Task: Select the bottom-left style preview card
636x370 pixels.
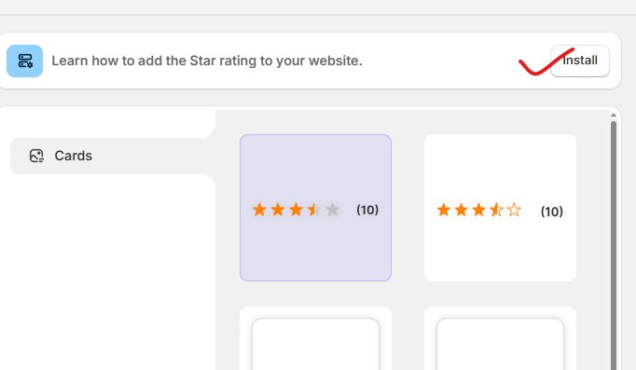Action: 315,338
